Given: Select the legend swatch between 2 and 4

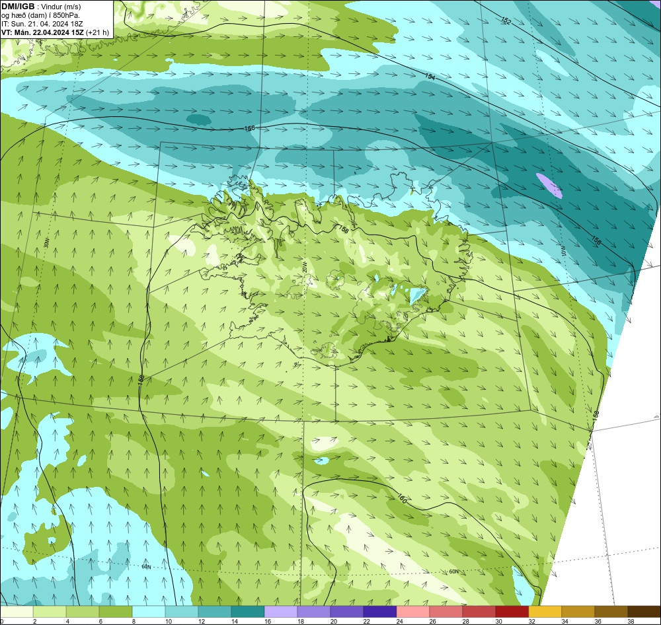Looking at the screenshot, I should 50,612.
